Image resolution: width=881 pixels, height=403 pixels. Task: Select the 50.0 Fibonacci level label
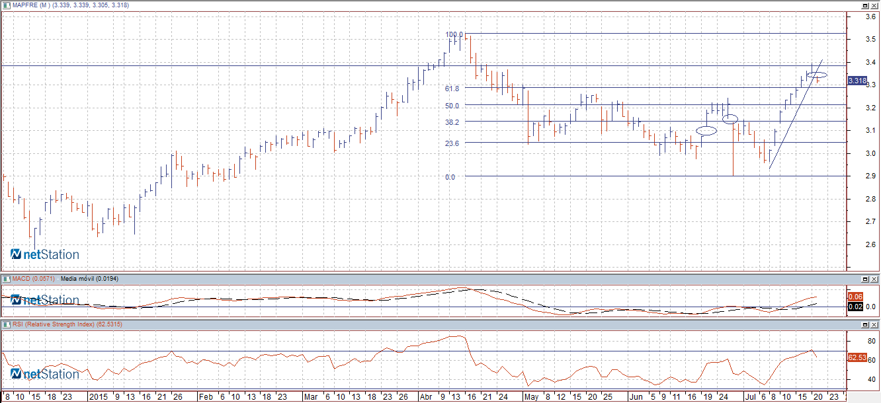pyautogui.click(x=452, y=106)
